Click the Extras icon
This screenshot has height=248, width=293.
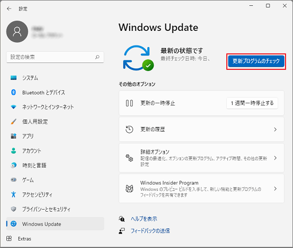tap(9, 238)
